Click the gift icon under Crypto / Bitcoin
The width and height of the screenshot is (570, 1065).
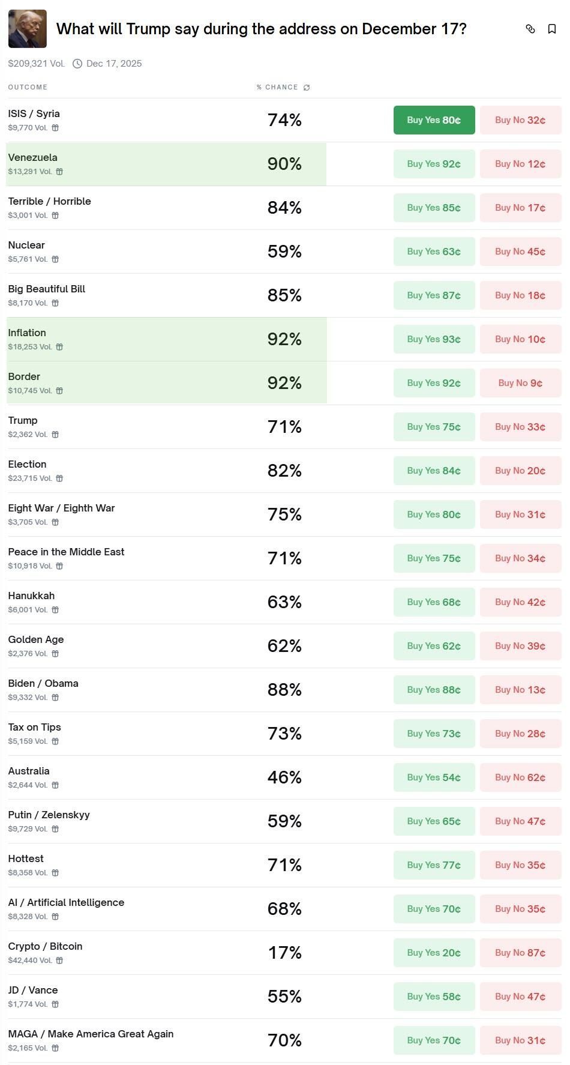pos(59,961)
